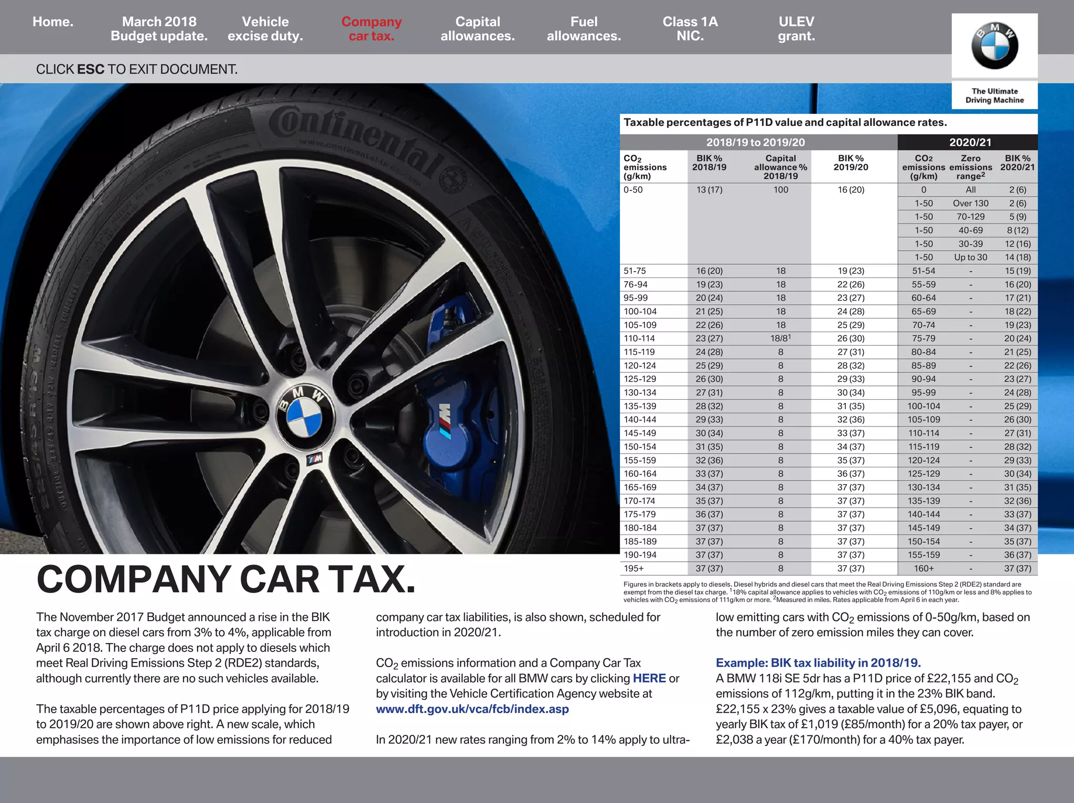Open the Capital allowances section

477,29
